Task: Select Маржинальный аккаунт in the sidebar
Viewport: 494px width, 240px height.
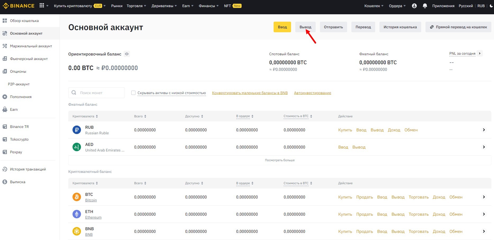Action: point(31,46)
